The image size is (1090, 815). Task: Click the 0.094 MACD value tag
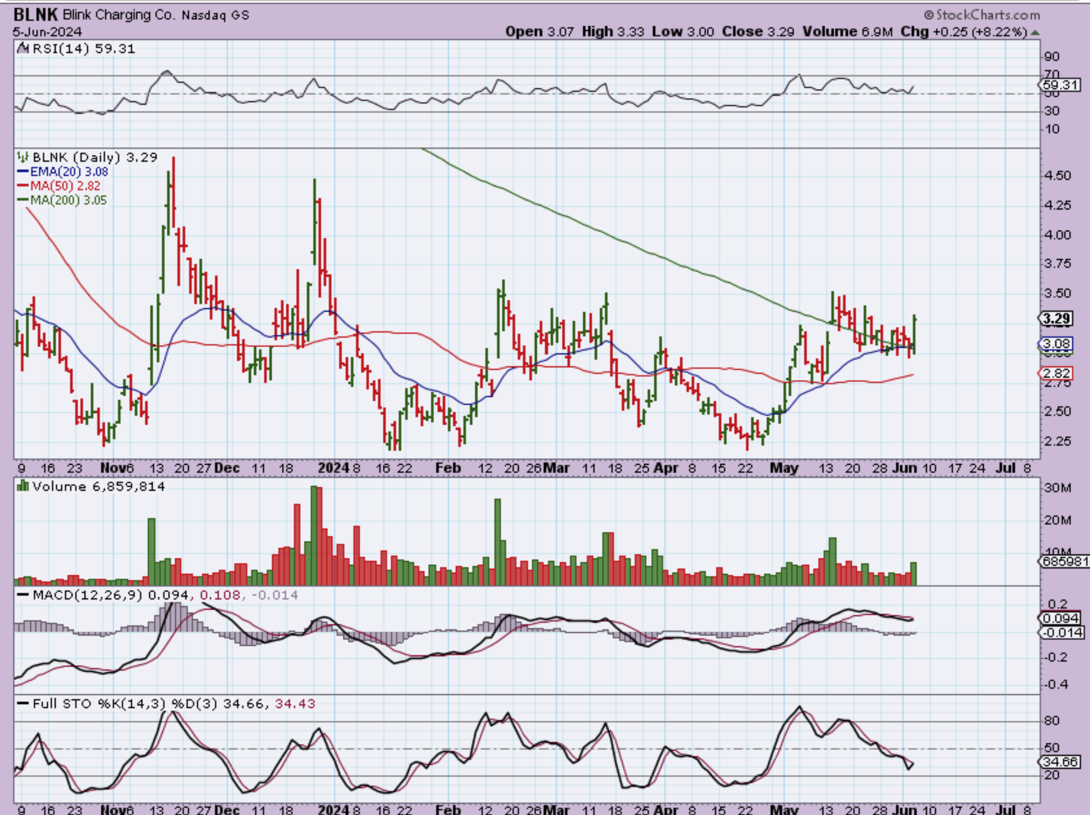tap(1060, 618)
